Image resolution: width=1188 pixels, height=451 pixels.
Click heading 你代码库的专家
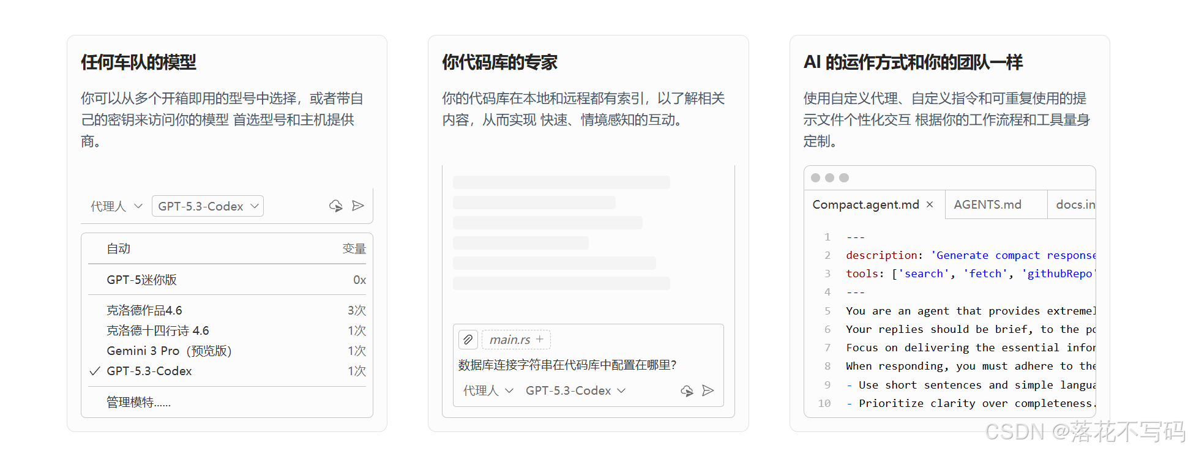coord(499,62)
